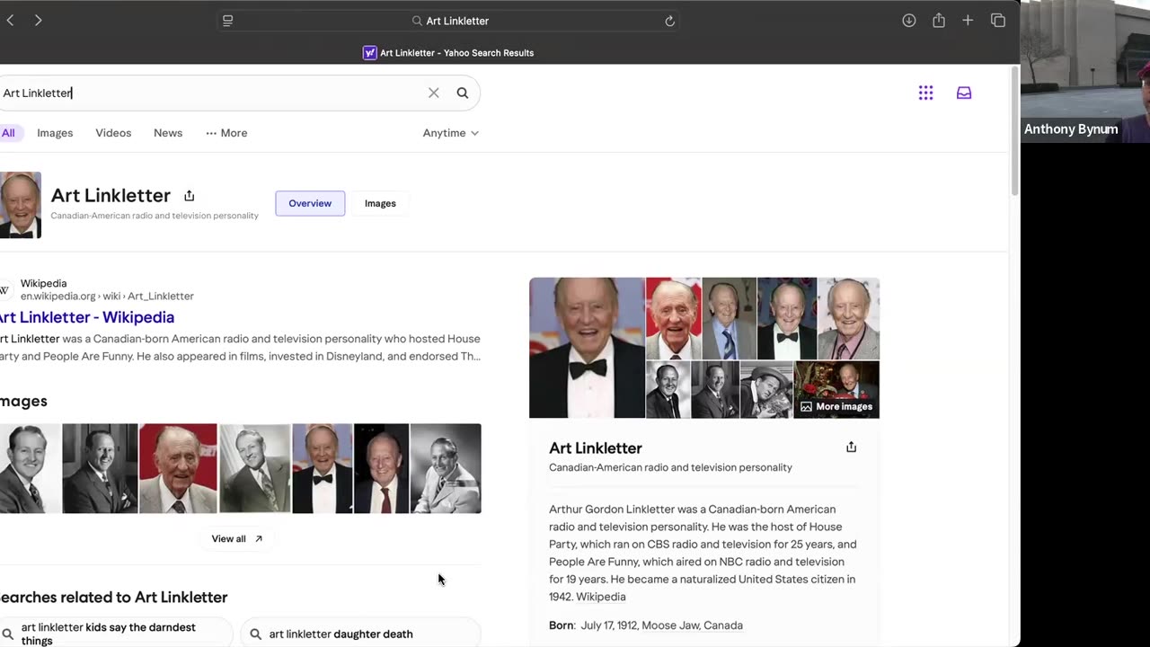
Task: Open Safari downloads icon
Action: point(909,21)
